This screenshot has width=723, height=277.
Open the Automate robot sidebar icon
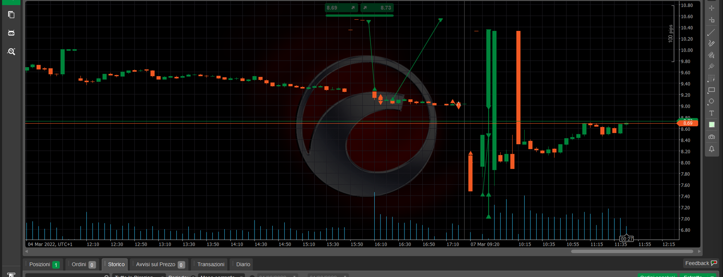tap(11, 33)
